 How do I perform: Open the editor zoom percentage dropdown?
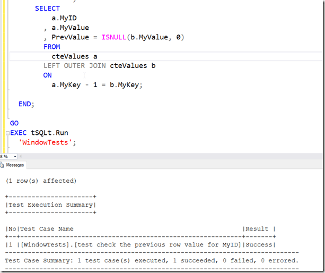pyautogui.click(x=14, y=156)
